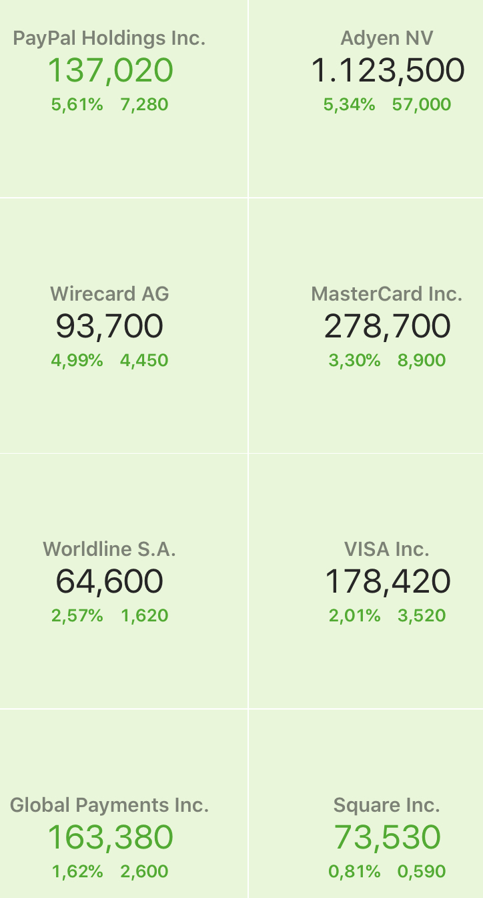Screen dimensions: 483x898
Task: Select the Square Inc. name label
Action: pos(387,805)
